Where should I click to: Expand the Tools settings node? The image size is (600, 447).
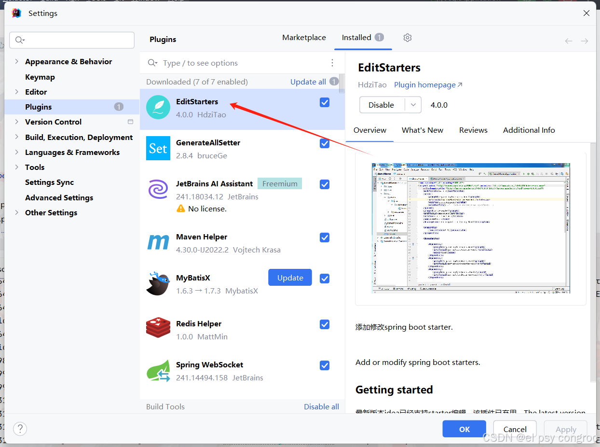point(17,167)
